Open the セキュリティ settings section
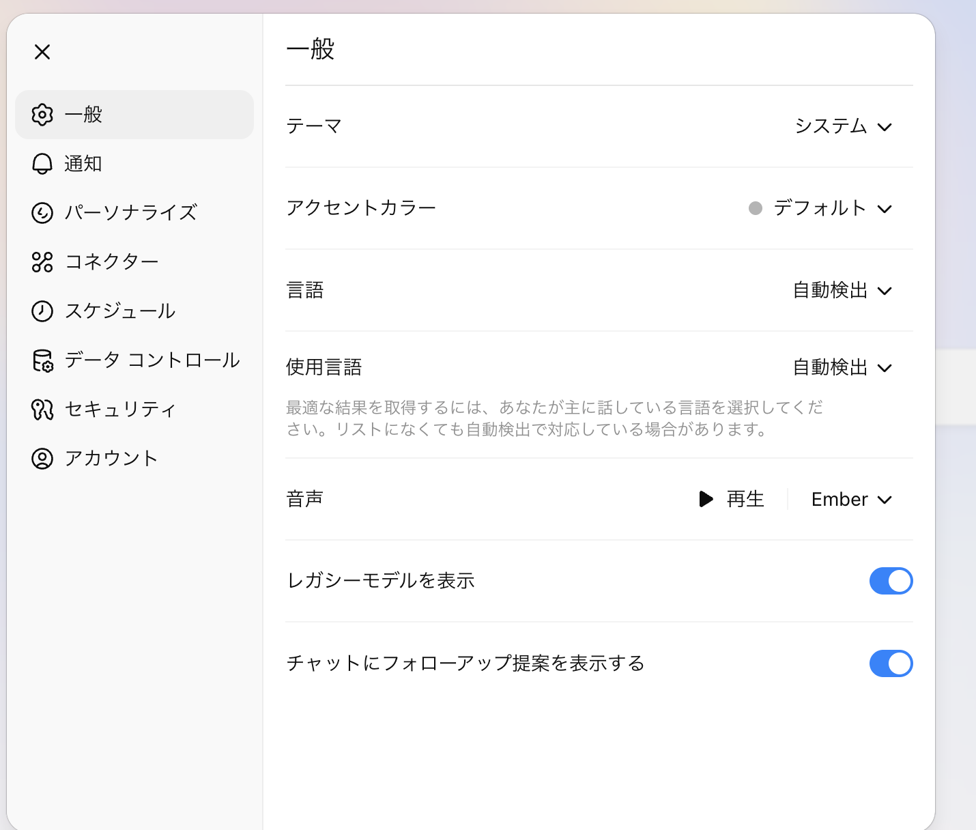The width and height of the screenshot is (976, 830). pyautogui.click(x=120, y=410)
